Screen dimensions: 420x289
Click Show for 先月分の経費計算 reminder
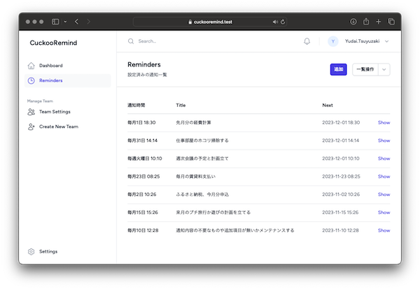[384, 122]
